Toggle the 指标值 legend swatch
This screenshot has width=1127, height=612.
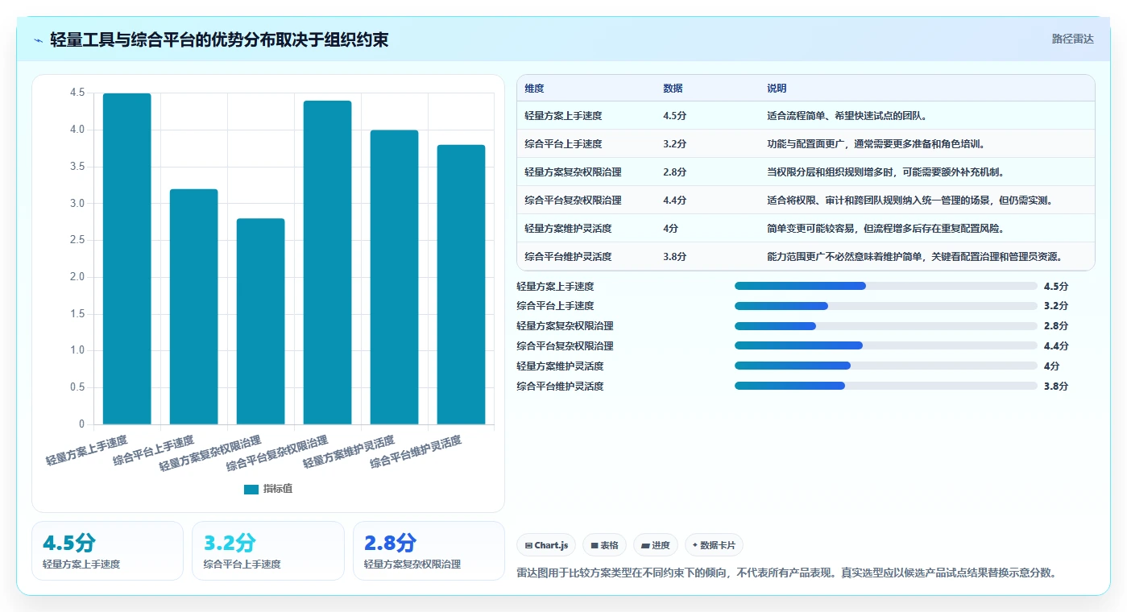coord(251,489)
